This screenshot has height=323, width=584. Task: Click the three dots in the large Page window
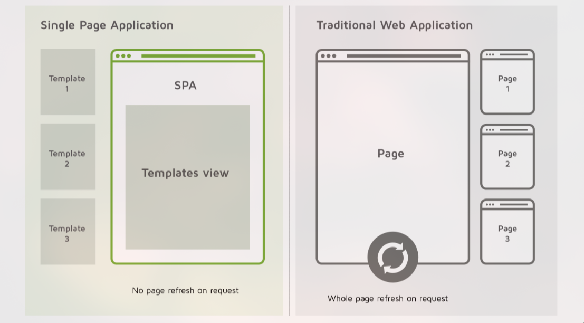[328, 56]
